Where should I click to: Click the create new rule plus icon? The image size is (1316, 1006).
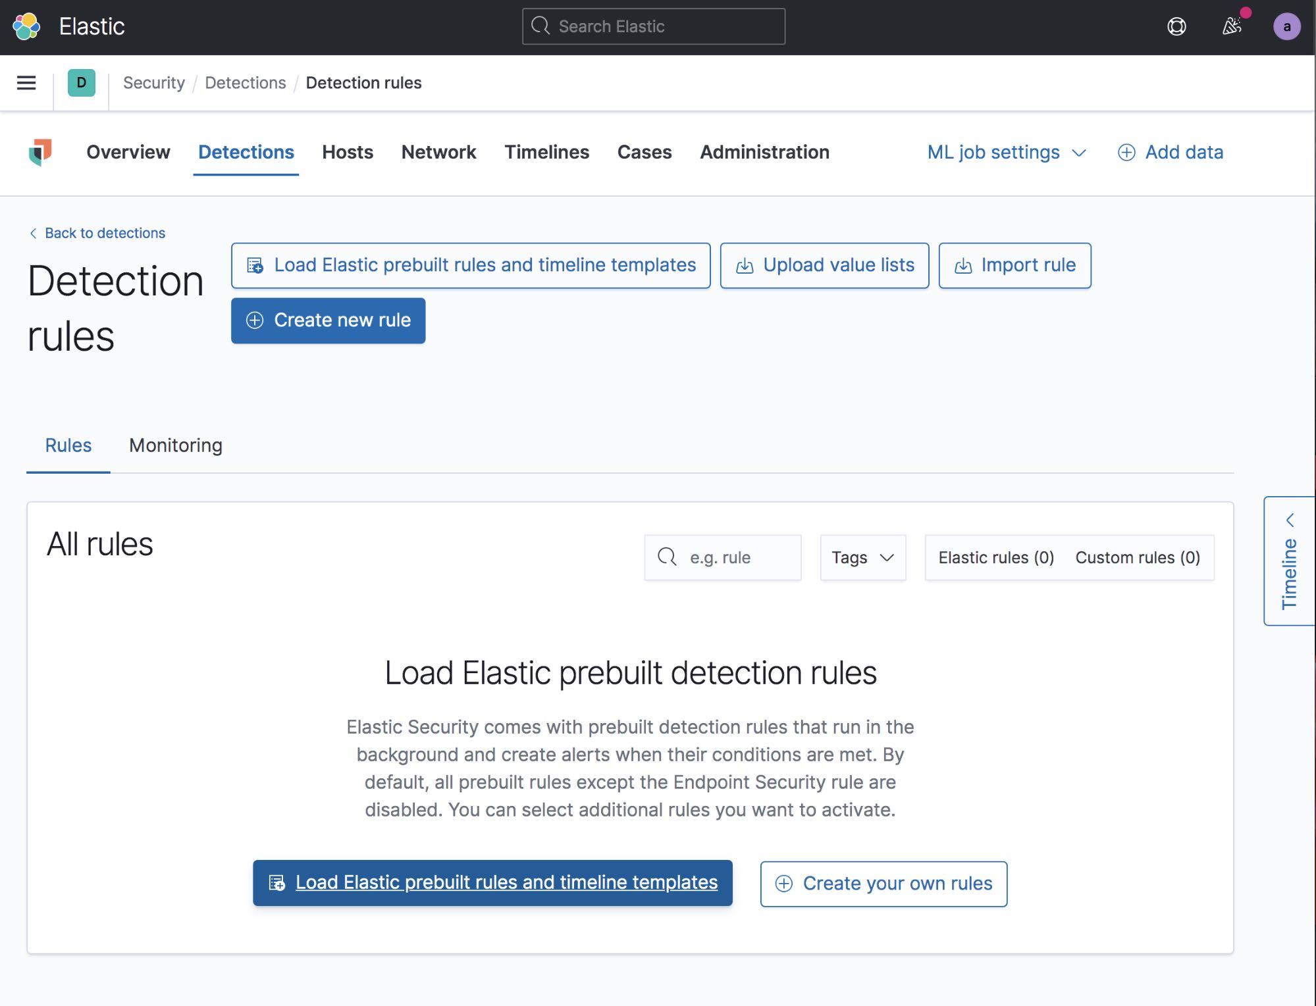click(x=253, y=320)
